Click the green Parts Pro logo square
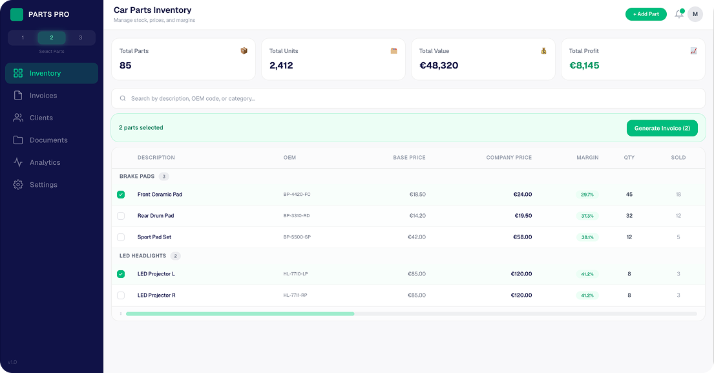The width and height of the screenshot is (714, 373). (x=17, y=15)
